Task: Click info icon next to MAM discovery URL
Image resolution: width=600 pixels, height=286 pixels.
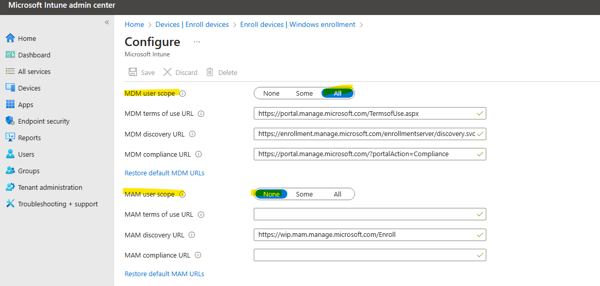Action: tap(192, 235)
